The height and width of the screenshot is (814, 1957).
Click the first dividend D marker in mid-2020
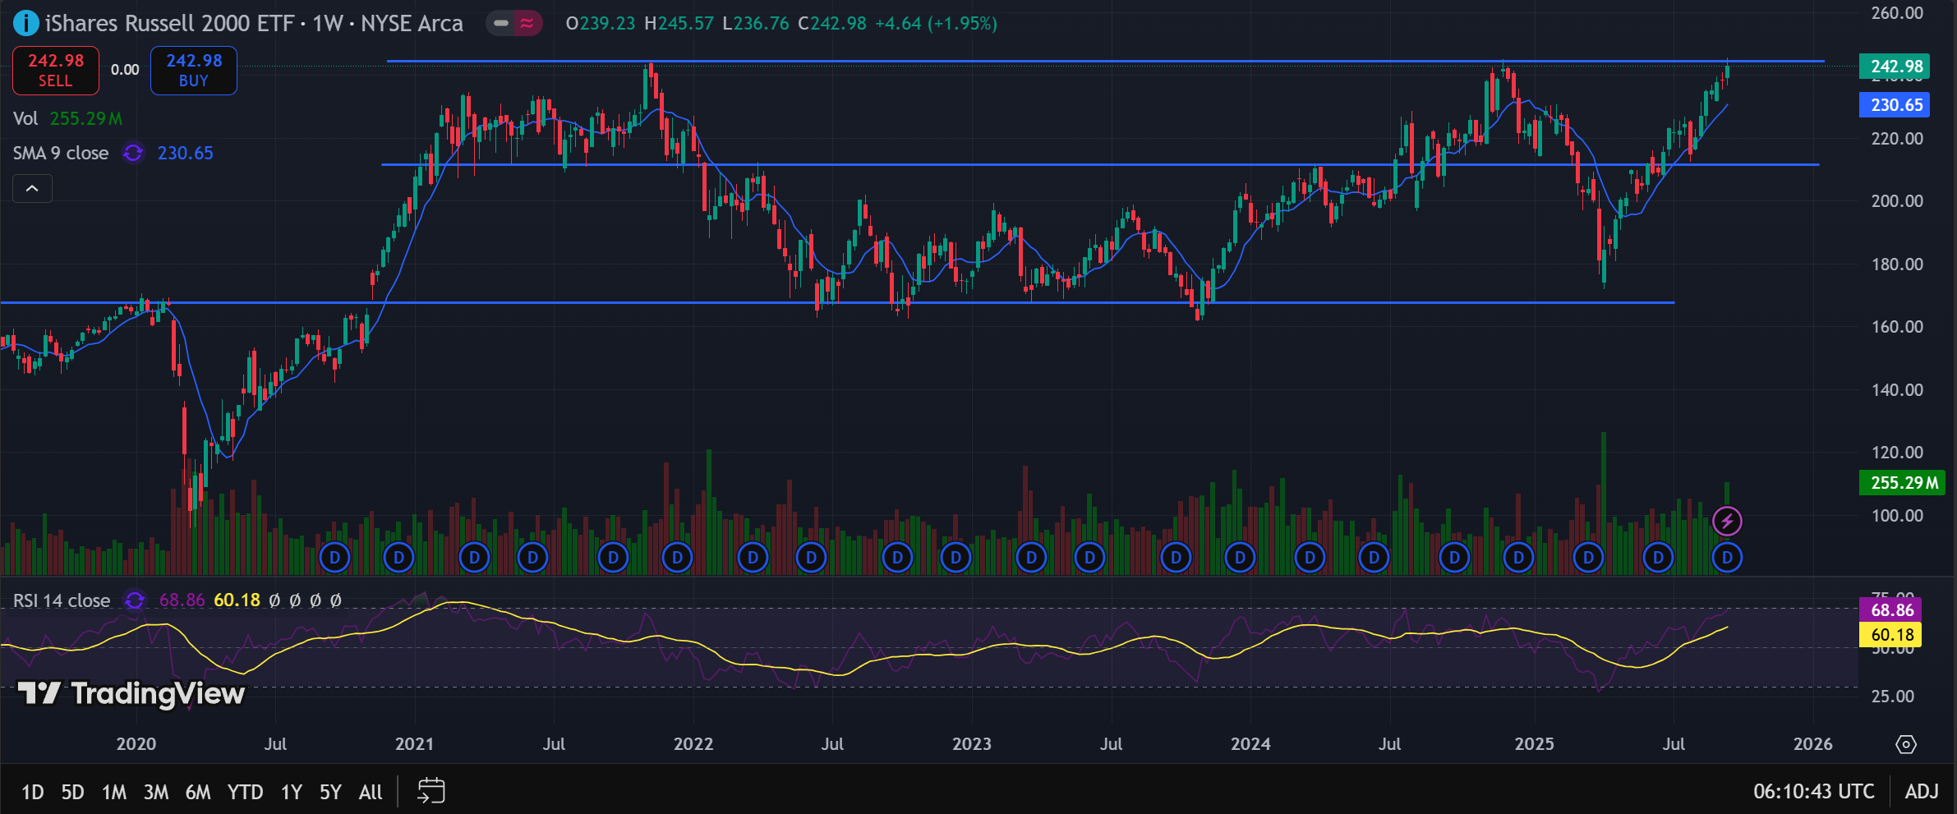pyautogui.click(x=334, y=558)
